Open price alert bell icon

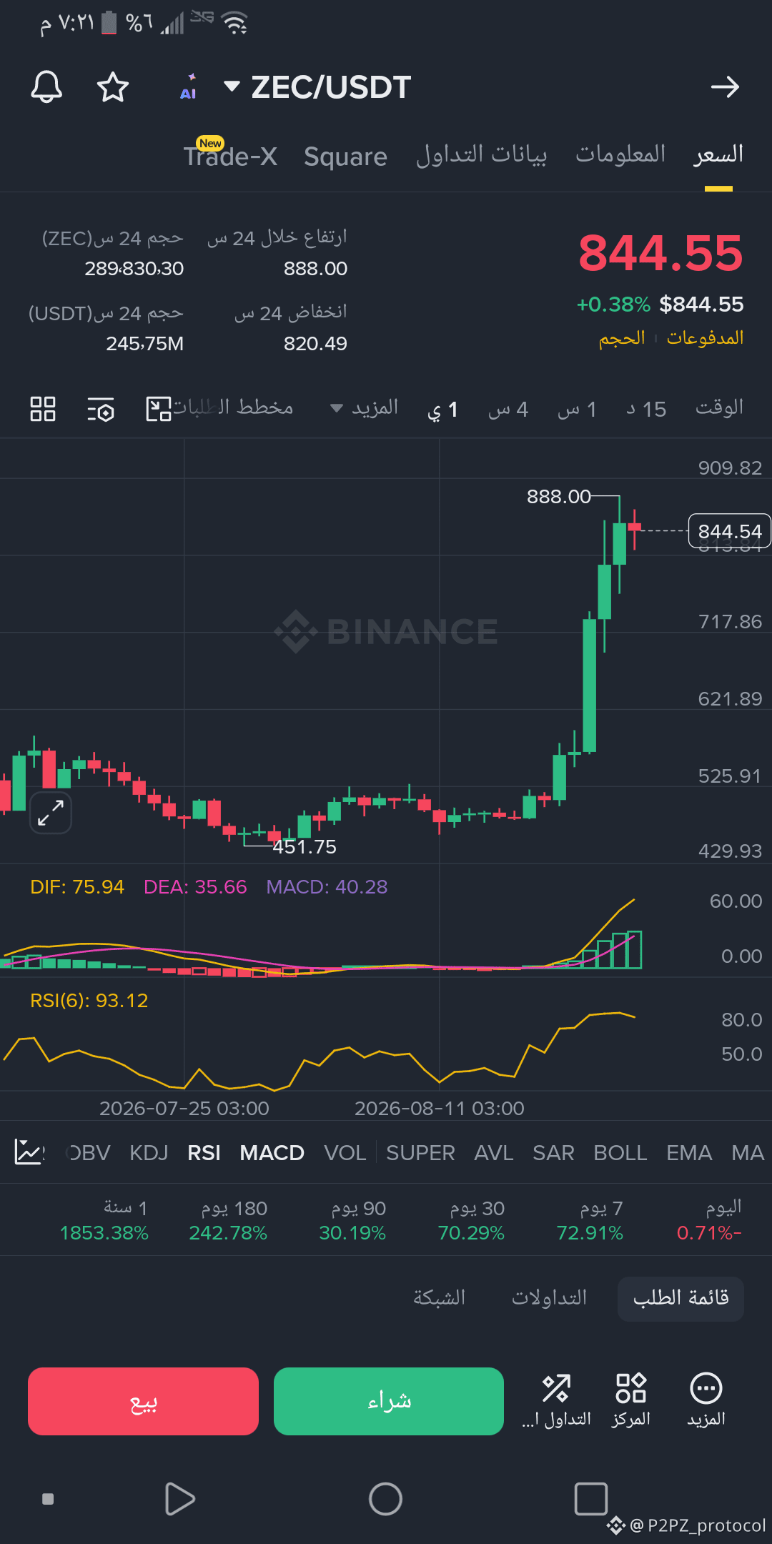pos(46,87)
